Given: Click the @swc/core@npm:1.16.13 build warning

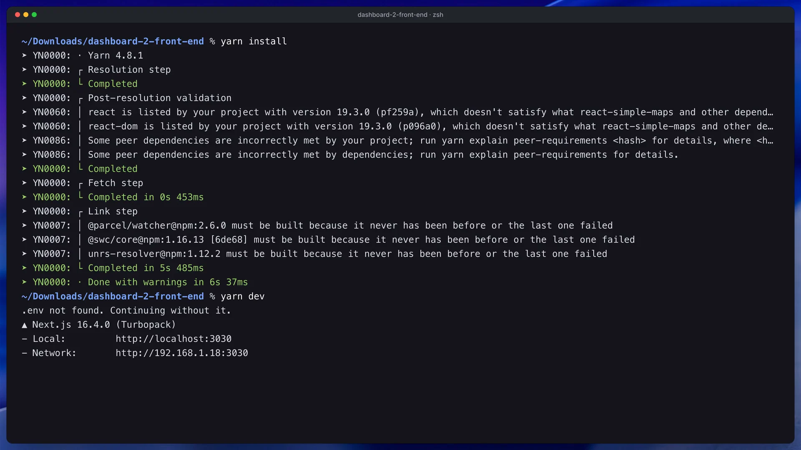Looking at the screenshot, I should click(x=361, y=240).
